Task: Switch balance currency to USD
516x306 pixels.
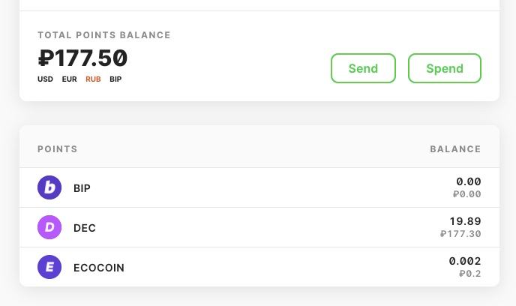Action: pos(45,79)
